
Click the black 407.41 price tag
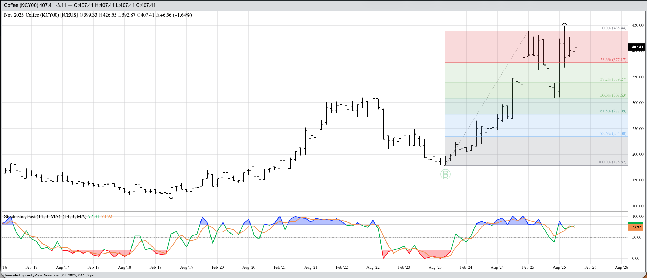tap(637, 47)
